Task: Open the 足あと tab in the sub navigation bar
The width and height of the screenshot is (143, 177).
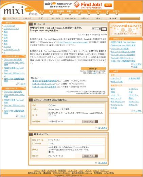Action: pos(99,18)
